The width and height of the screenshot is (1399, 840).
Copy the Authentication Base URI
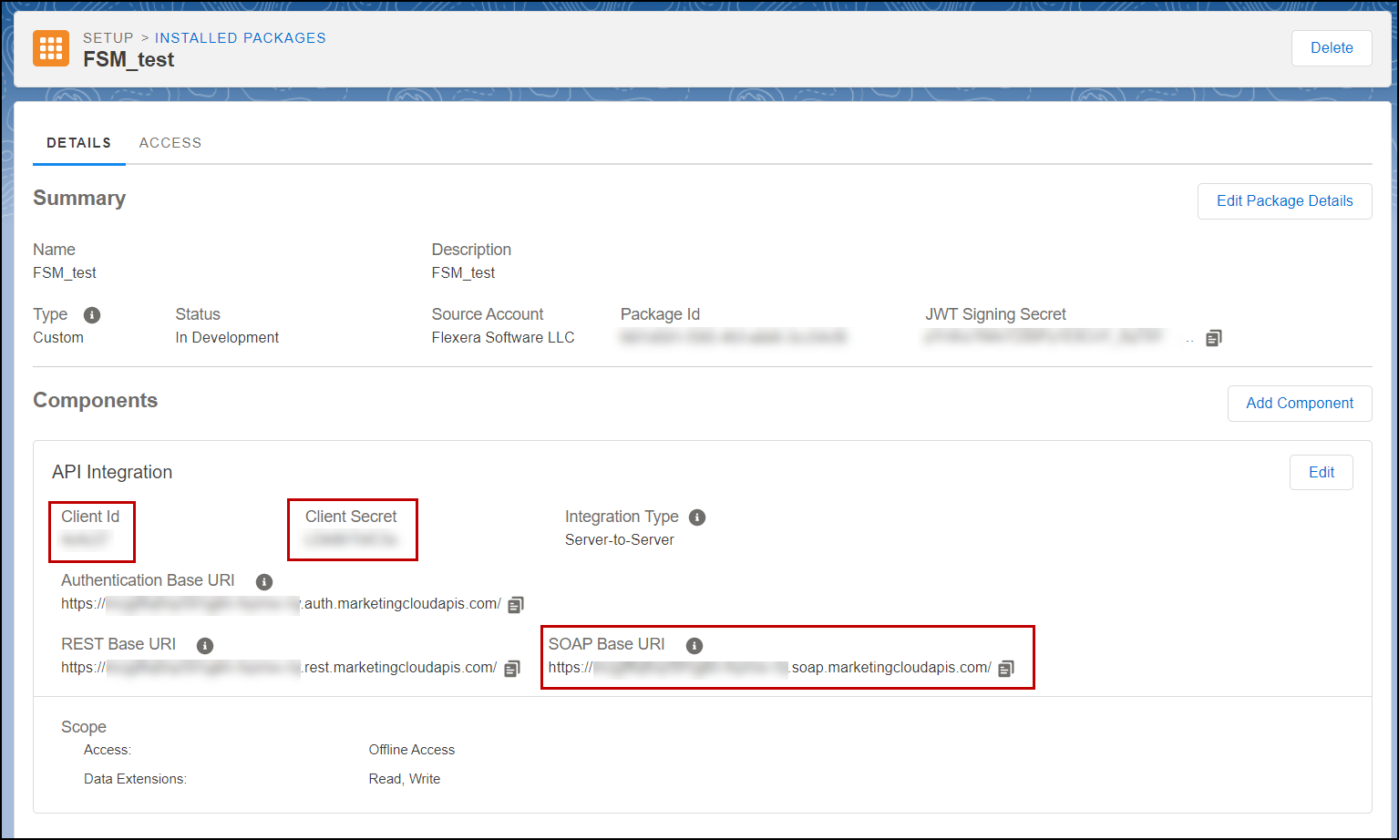pos(516,605)
